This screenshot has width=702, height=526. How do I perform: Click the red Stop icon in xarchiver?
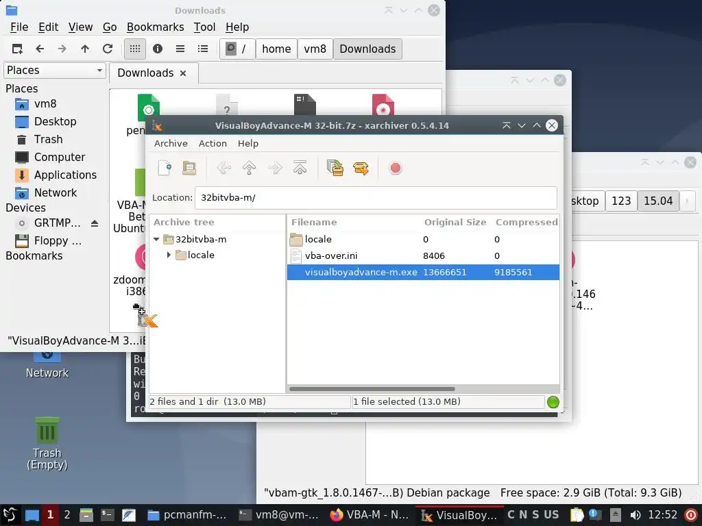point(396,168)
